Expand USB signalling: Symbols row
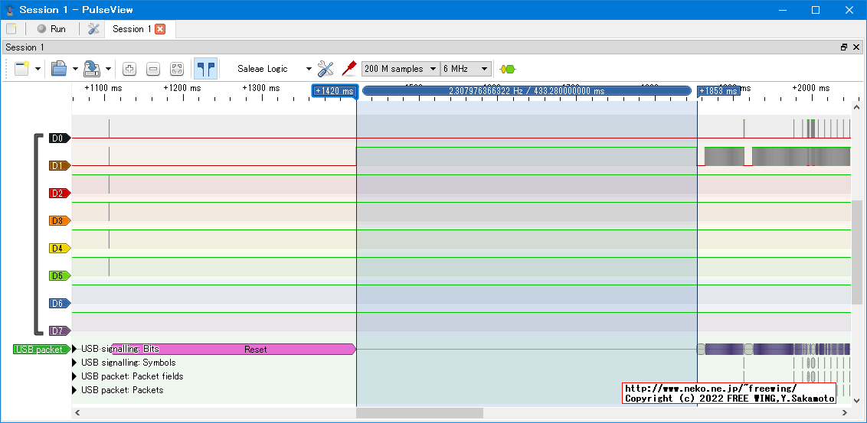This screenshot has width=867, height=423. (x=75, y=363)
